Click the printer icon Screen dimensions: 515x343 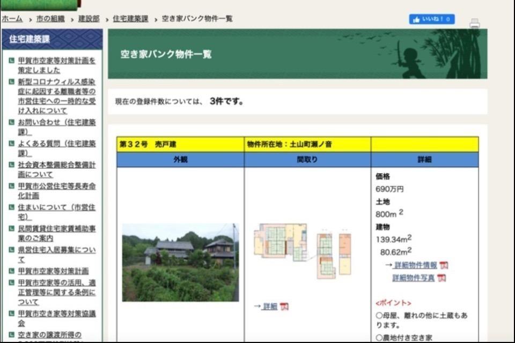tap(474, 23)
